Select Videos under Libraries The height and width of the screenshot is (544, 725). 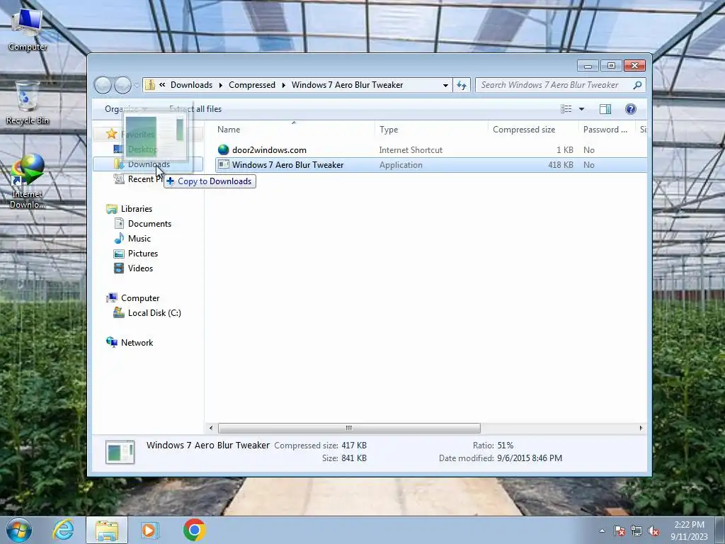(140, 268)
